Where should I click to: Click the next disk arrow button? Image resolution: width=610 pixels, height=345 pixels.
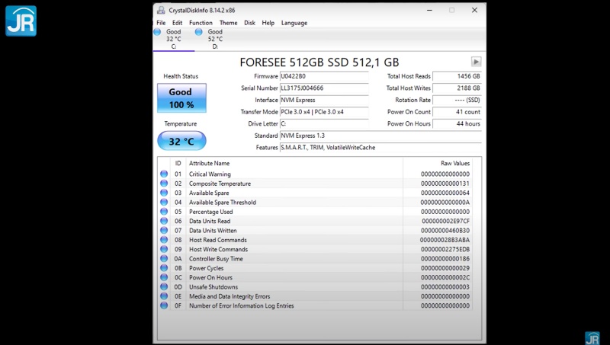476,62
